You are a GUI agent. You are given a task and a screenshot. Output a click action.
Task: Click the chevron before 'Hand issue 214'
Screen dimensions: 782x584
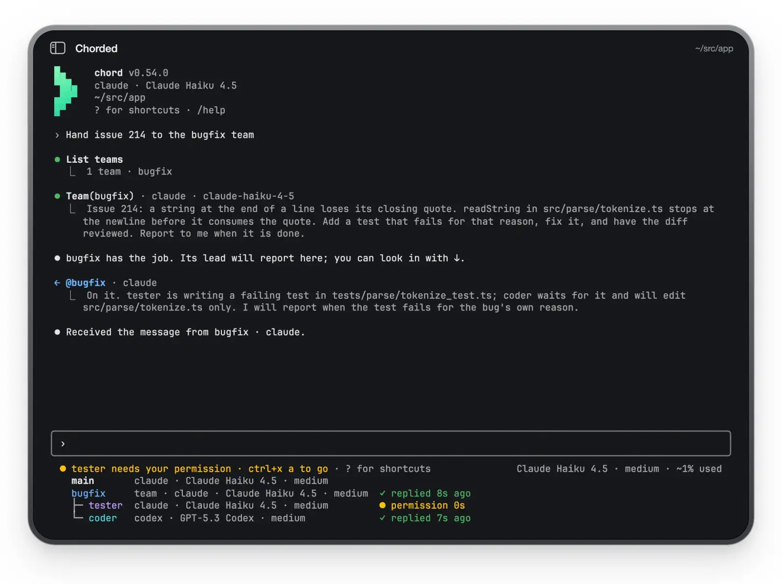[x=57, y=135]
